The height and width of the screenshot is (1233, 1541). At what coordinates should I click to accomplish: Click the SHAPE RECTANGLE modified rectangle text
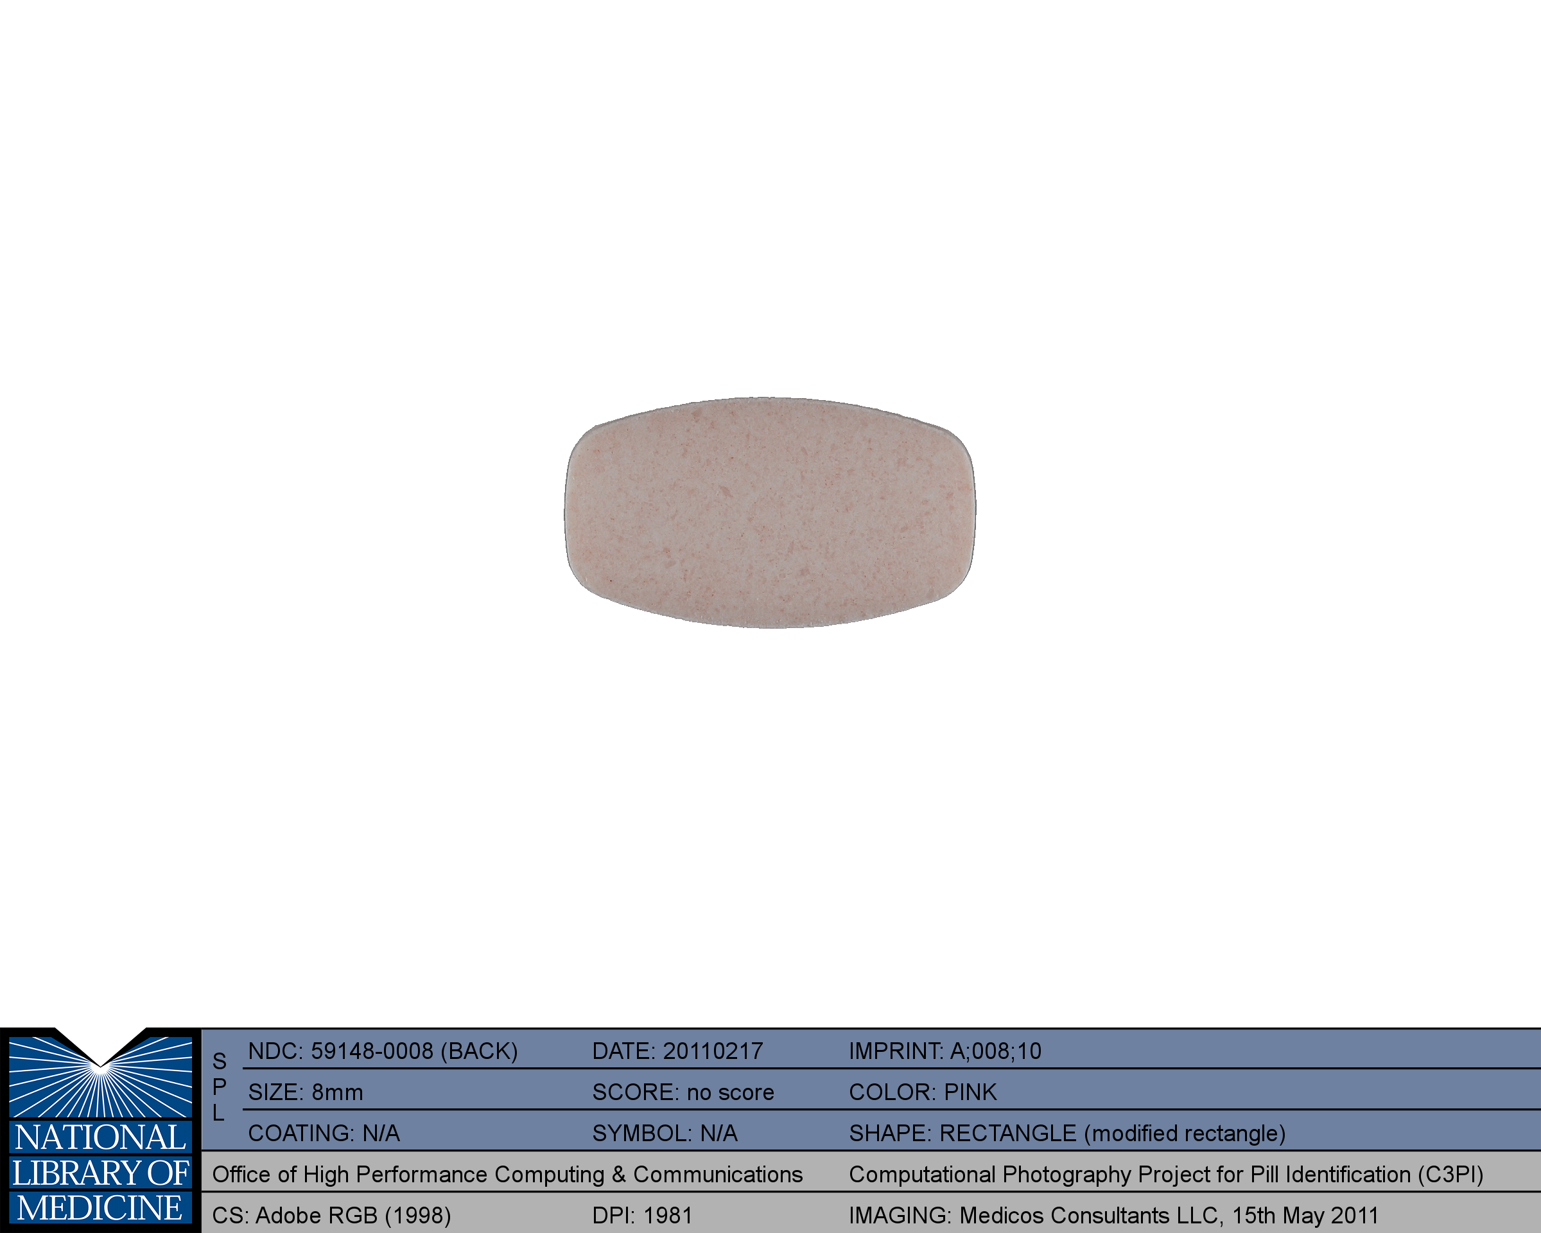click(1067, 1133)
